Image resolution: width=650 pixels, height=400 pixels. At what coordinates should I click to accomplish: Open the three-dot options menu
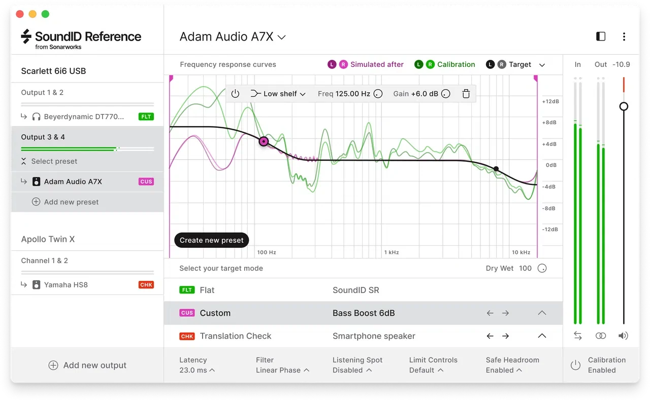[624, 37]
